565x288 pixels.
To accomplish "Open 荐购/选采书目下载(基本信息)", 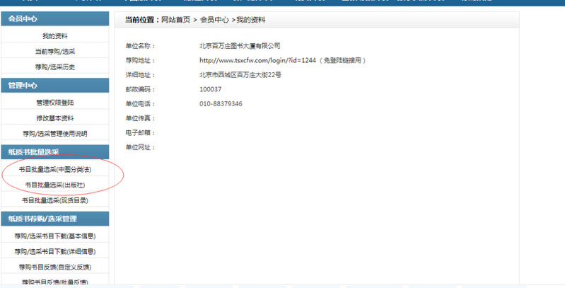I will 54,236.
